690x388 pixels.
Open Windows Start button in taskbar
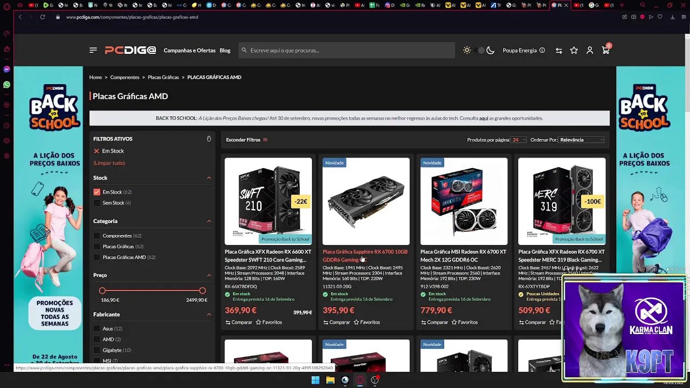pos(315,380)
